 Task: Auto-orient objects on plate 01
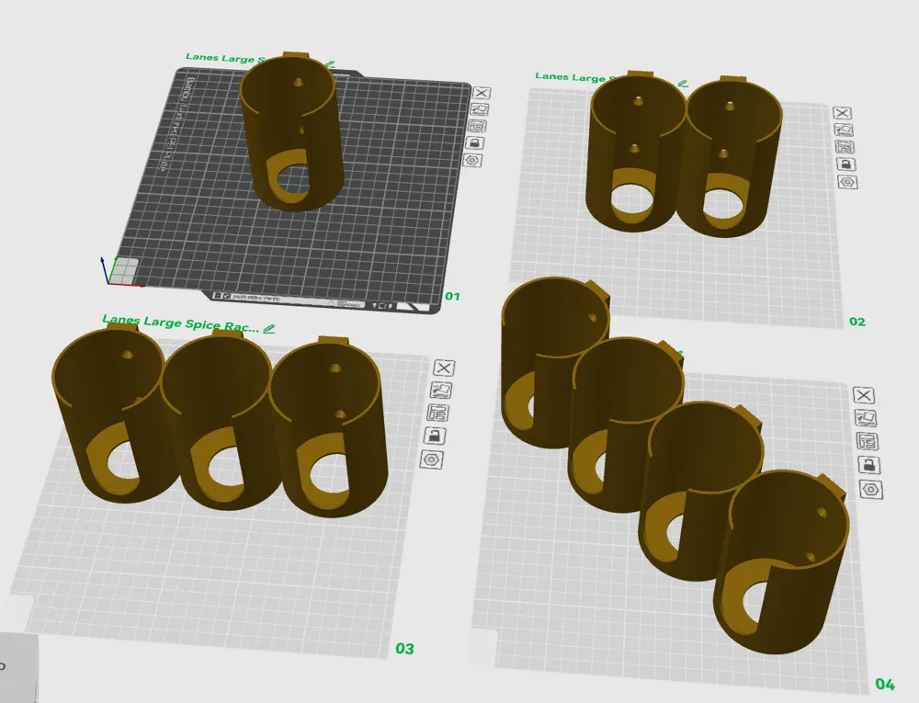pos(480,109)
